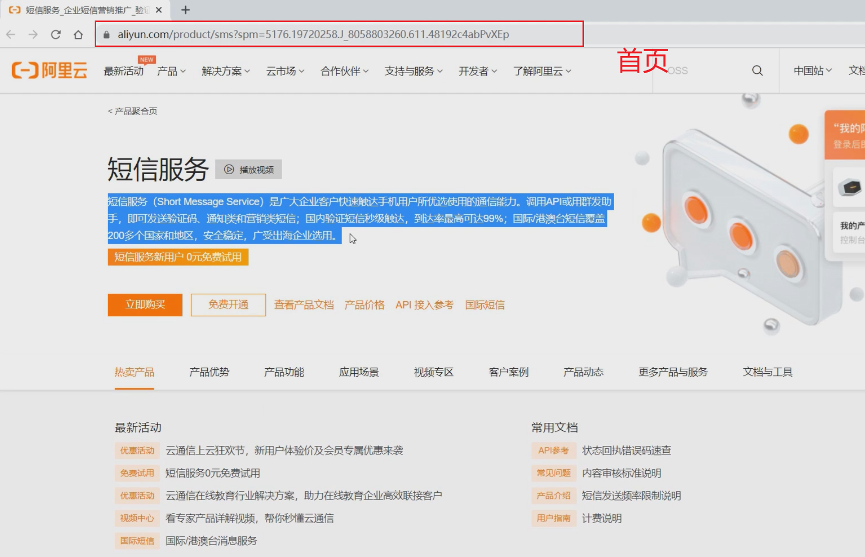Go back using the back arrow

tap(11, 35)
